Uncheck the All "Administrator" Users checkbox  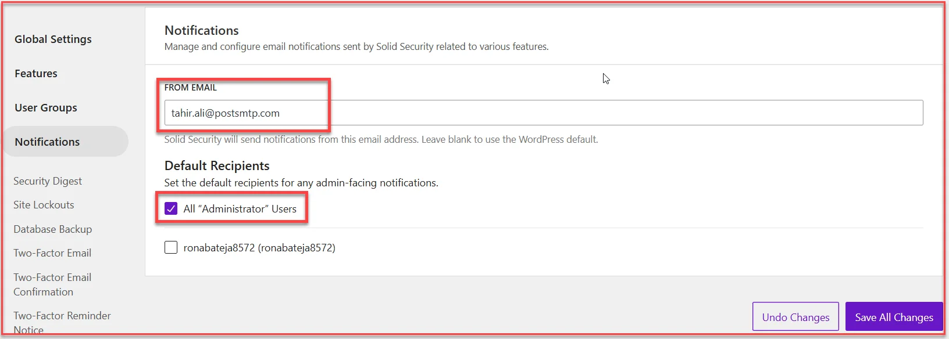point(171,209)
